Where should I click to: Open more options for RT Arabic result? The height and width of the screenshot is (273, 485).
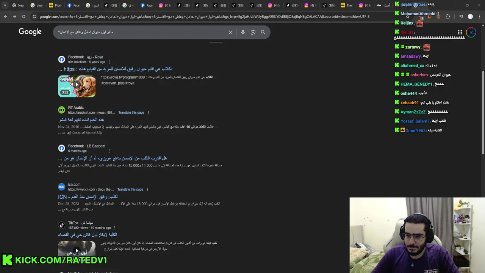[148, 113]
